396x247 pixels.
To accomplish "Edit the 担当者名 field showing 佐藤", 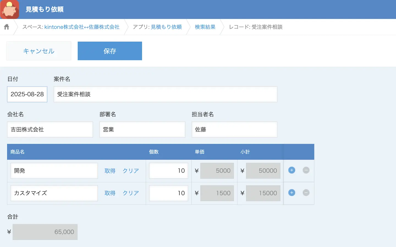I will point(234,130).
